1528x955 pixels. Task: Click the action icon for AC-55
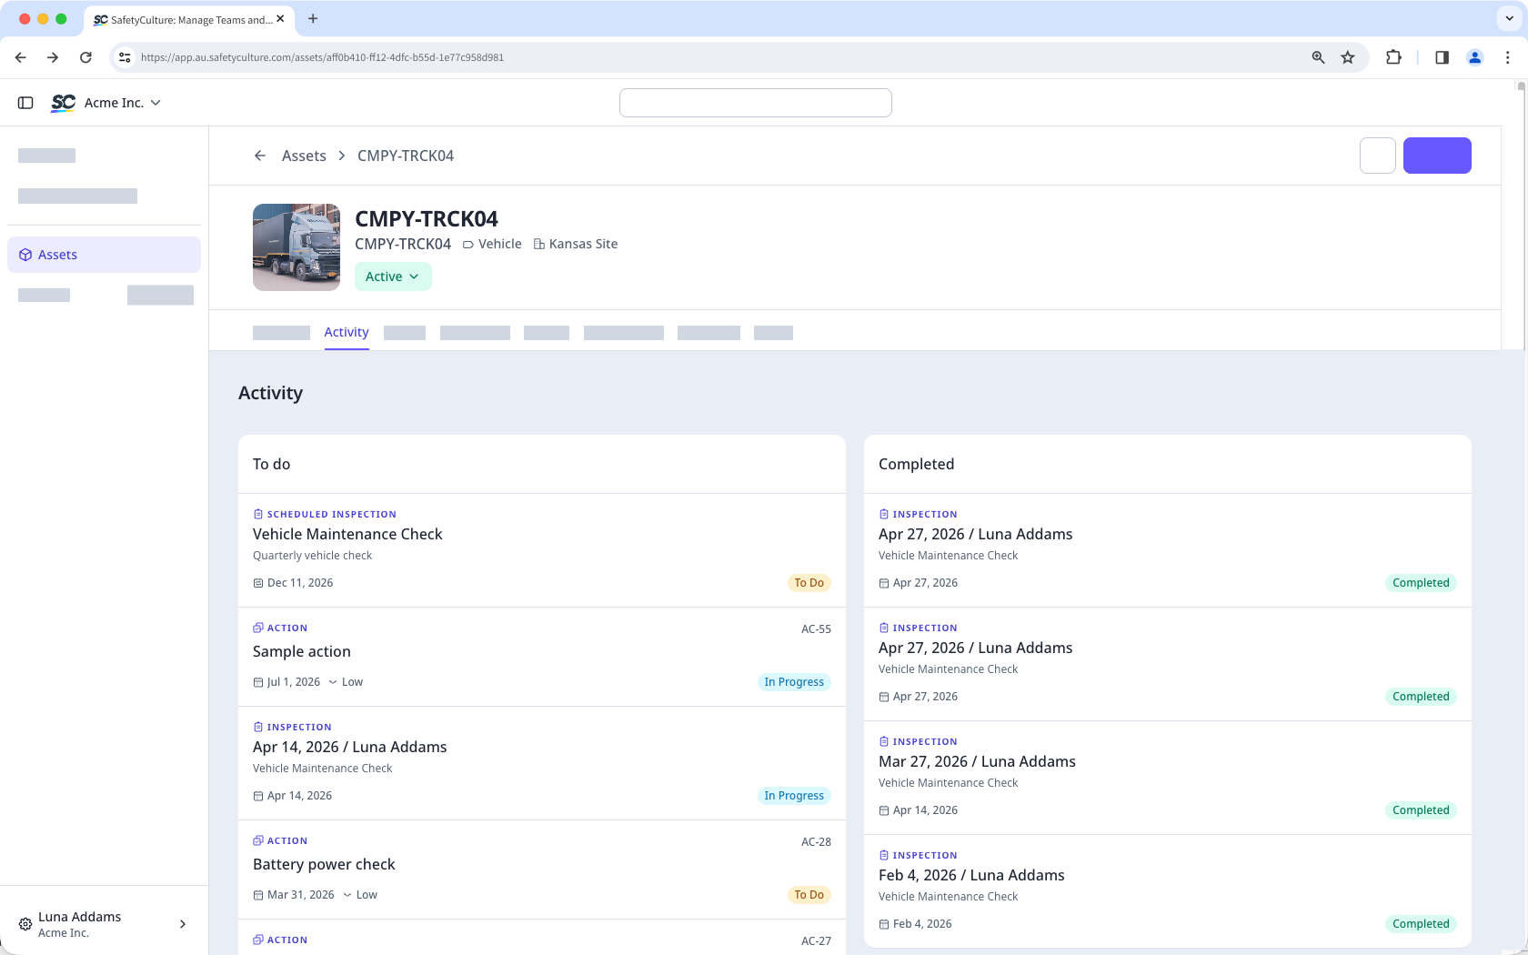(x=258, y=628)
